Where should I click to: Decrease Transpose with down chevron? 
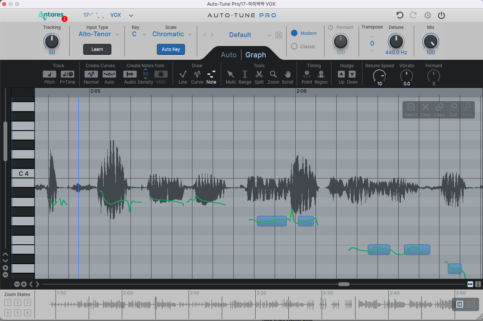(372, 50)
